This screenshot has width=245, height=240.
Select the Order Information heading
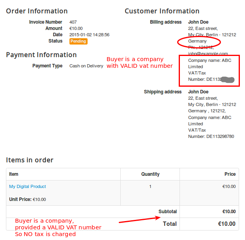click(37, 11)
